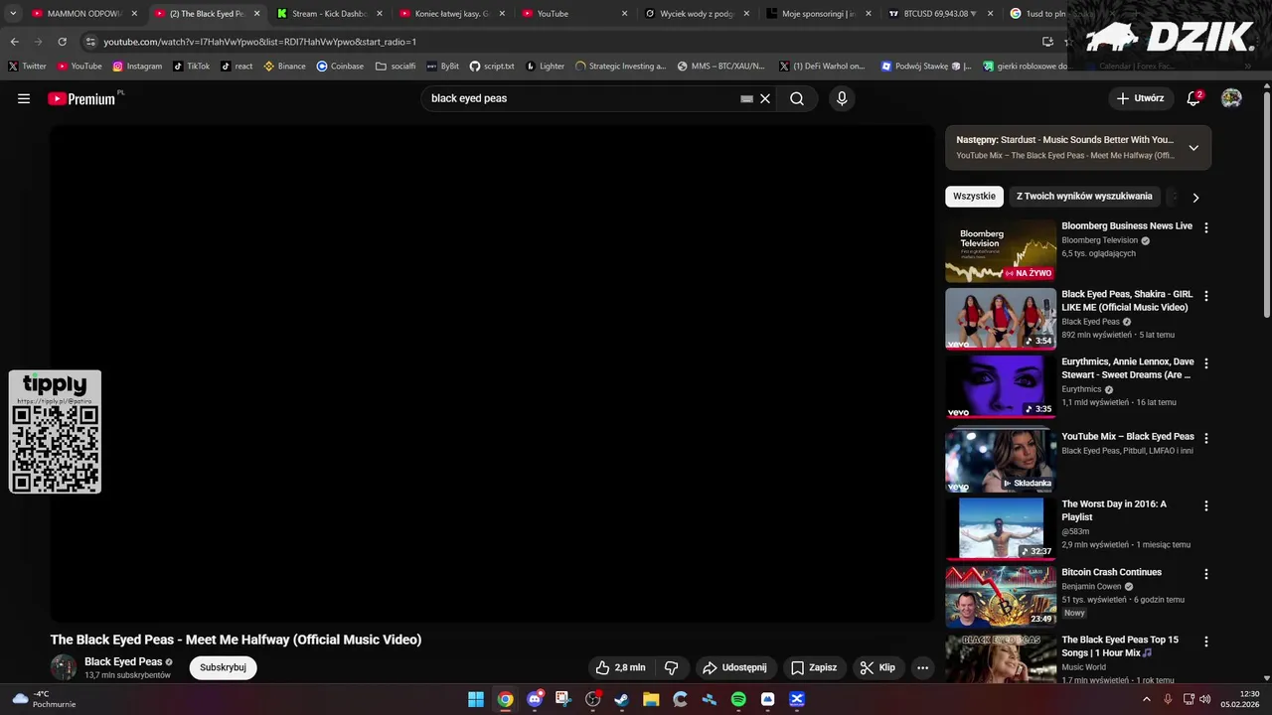Image resolution: width=1272 pixels, height=715 pixels.
Task: Click the Zapisz save button
Action: [814, 667]
